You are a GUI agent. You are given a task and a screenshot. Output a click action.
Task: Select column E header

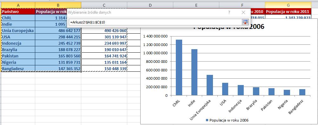tap(196, 5)
